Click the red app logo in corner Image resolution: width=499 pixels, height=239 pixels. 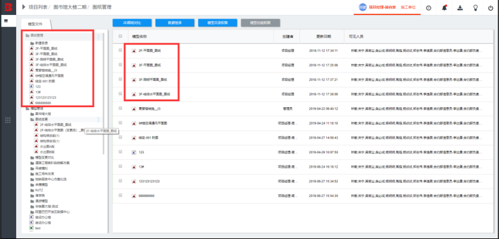pos(8,7)
